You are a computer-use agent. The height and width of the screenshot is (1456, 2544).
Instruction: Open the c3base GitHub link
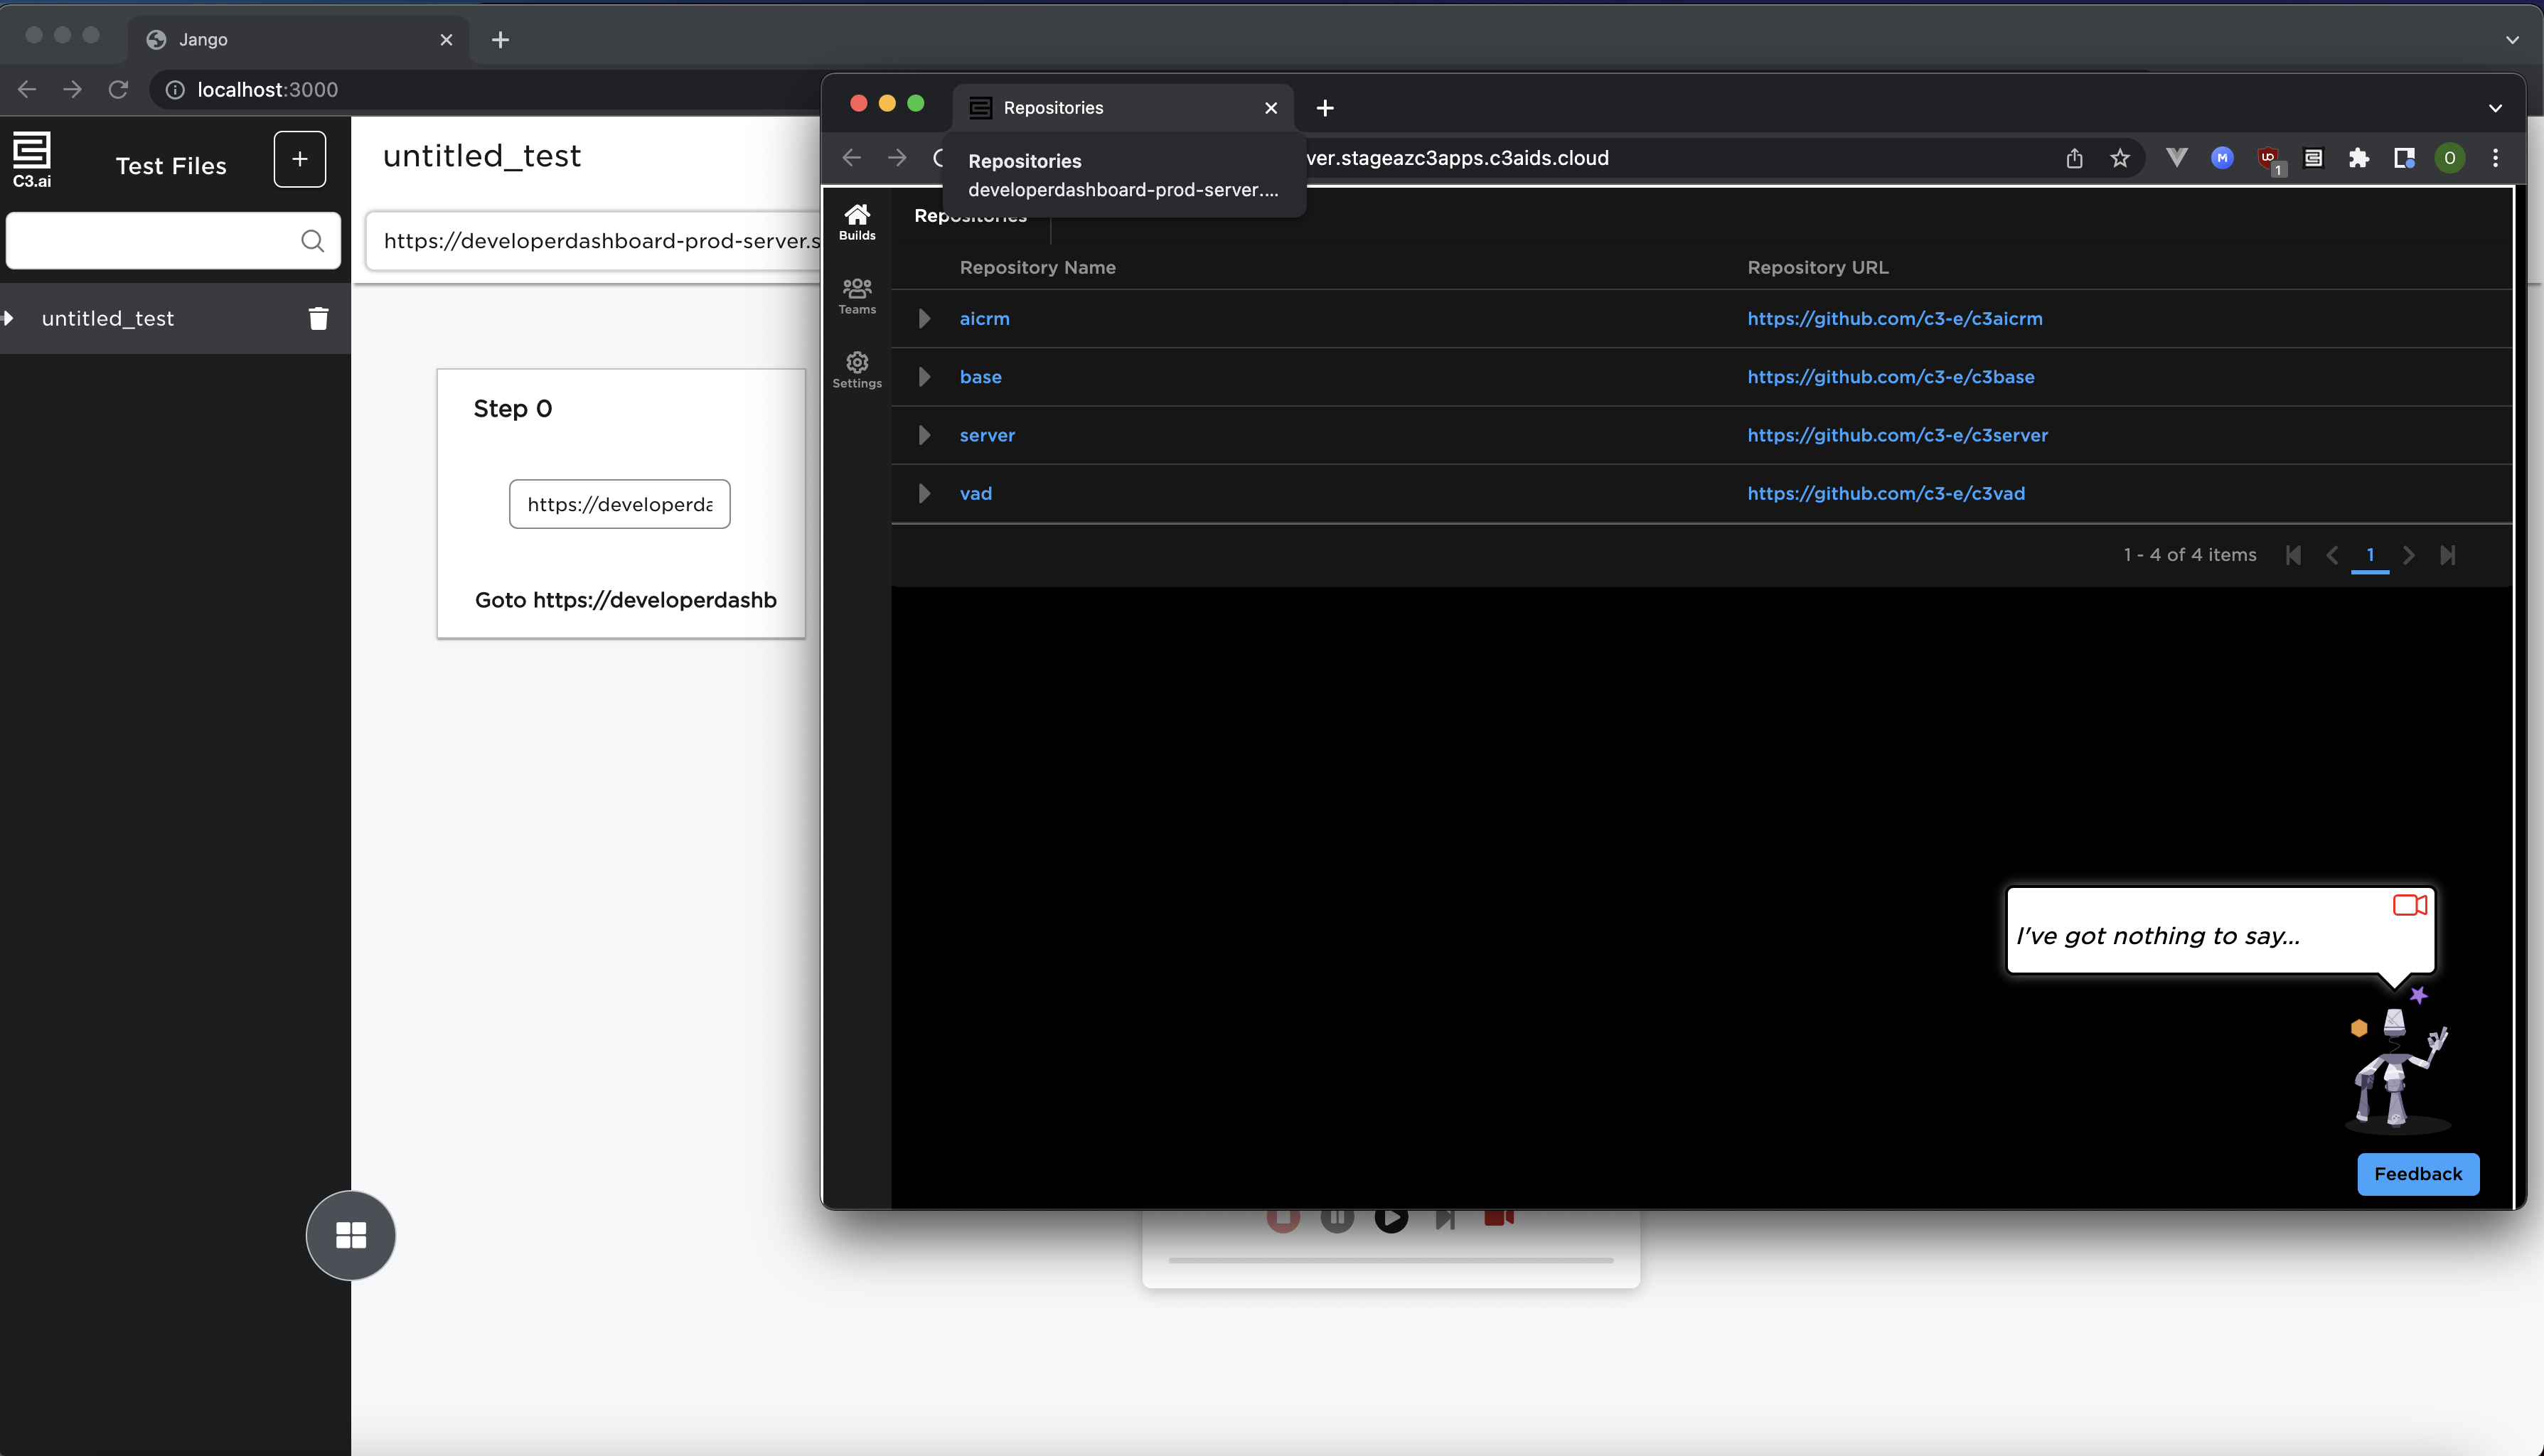(1890, 377)
